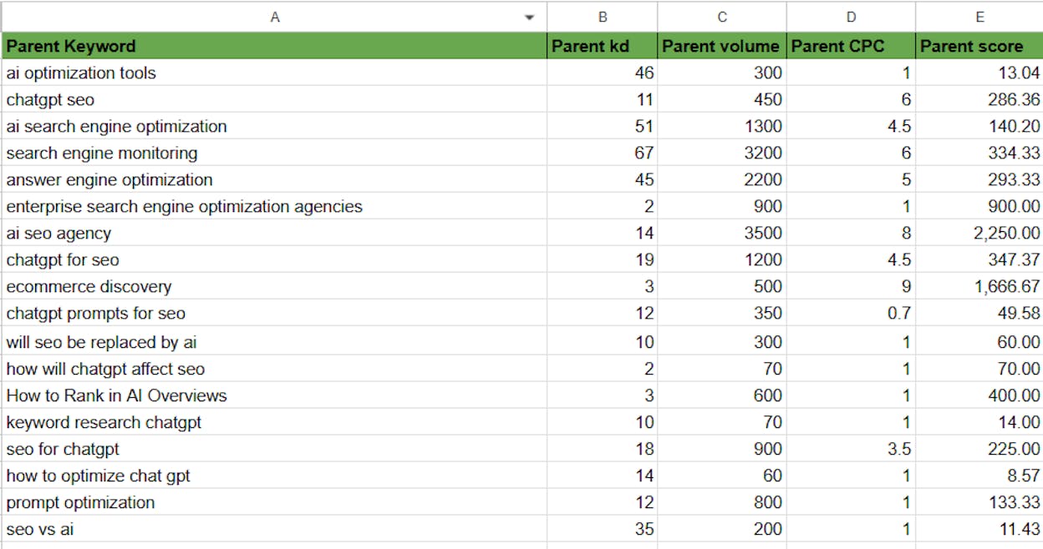Click score 13.04 for ai optimization tools
Viewport: 1043px width, 549px height.
pos(979,73)
